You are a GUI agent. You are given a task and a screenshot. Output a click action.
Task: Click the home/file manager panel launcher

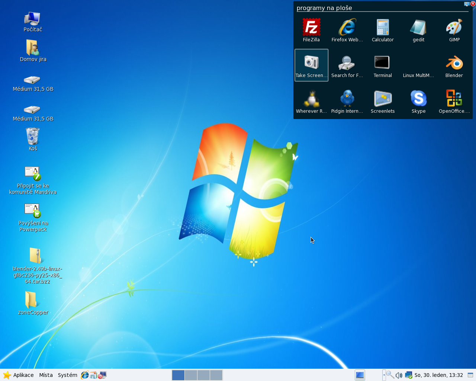[93, 375]
